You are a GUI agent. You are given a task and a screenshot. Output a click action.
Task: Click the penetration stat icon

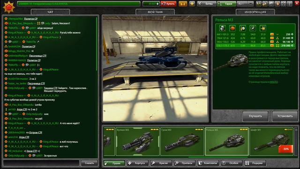pyautogui.click(x=263, y=28)
